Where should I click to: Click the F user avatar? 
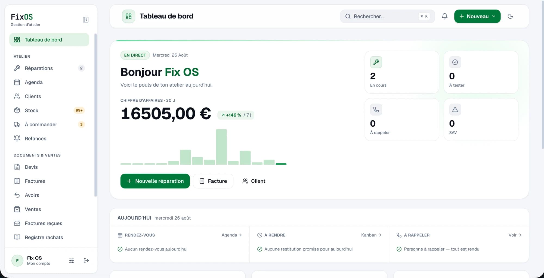coord(17,261)
